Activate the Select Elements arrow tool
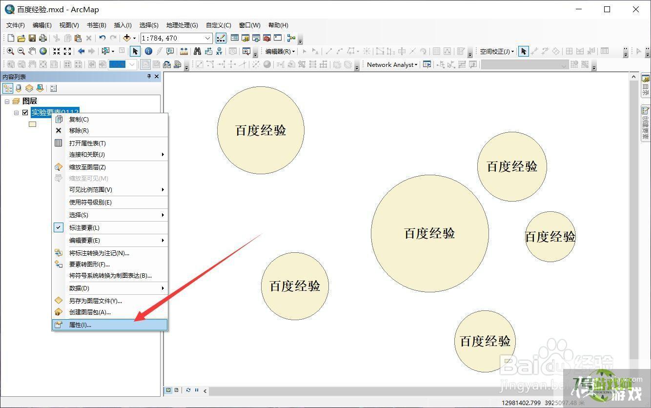 (135, 51)
